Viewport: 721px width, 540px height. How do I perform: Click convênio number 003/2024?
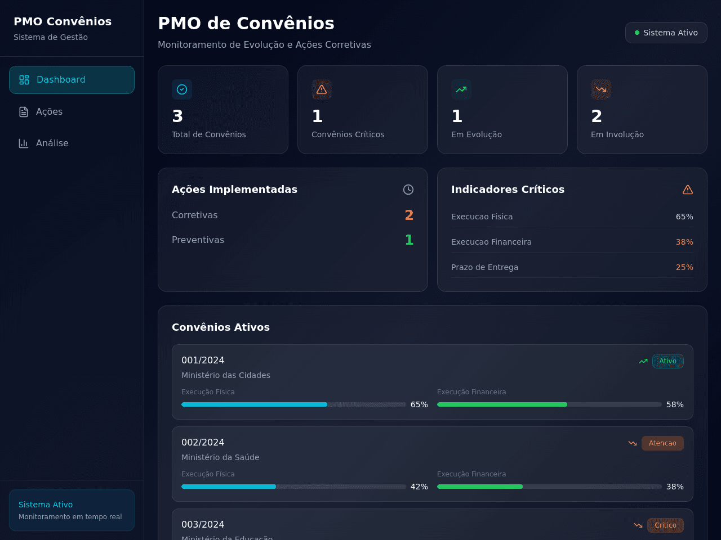203,525
